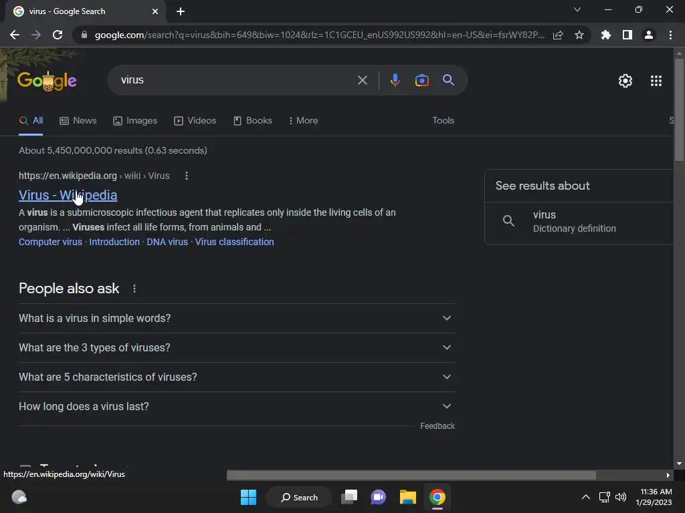Toggle the Chrome side panel
685x513 pixels.
pos(627,35)
